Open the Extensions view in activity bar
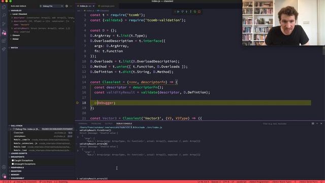The width and height of the screenshot is (325, 183). tap(4, 41)
